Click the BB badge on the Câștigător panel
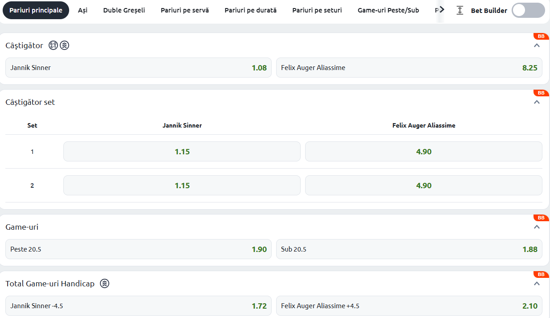 pyautogui.click(x=541, y=36)
